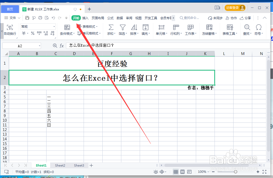Screen dimensions: 273x178
Task: Switch to normal view in status bar
Action: [x=176, y=172]
